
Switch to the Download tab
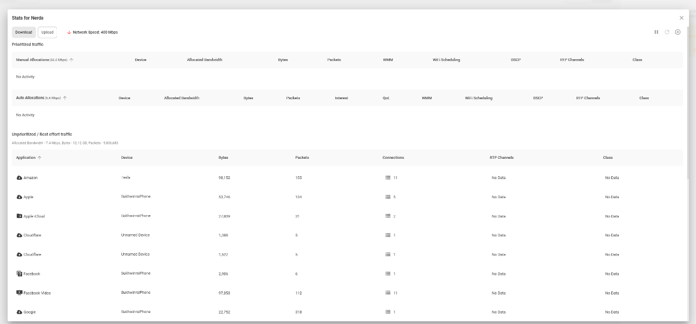pos(24,32)
